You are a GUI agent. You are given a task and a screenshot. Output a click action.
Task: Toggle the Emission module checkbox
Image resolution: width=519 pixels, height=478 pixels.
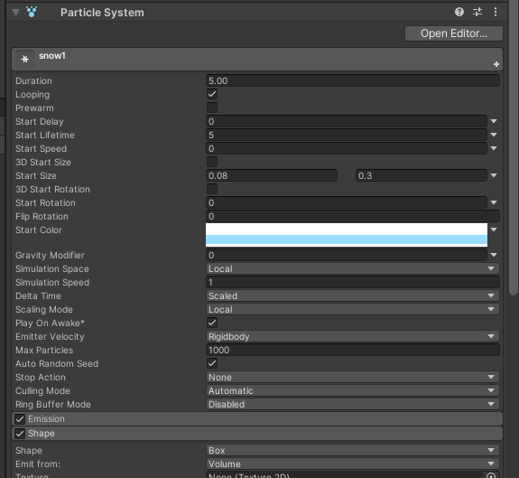pos(20,419)
